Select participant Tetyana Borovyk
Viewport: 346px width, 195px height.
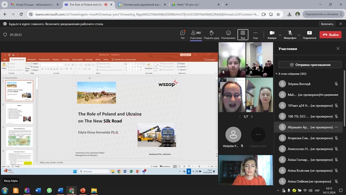(x=309, y=84)
